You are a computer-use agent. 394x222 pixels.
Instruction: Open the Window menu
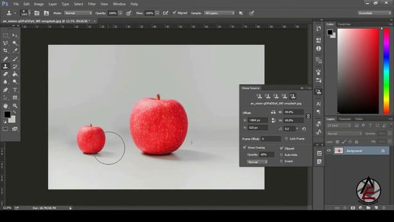coord(119,4)
